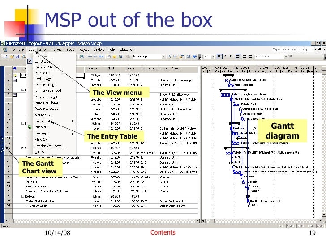The height and width of the screenshot is (244, 326).
Task: Expand the Table: Entry submenu arrow
Action: pos(73,121)
